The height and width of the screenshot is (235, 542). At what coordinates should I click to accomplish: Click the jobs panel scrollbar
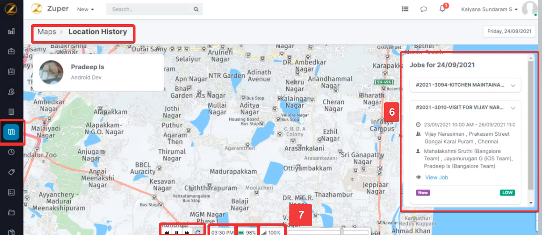[x=530, y=125]
